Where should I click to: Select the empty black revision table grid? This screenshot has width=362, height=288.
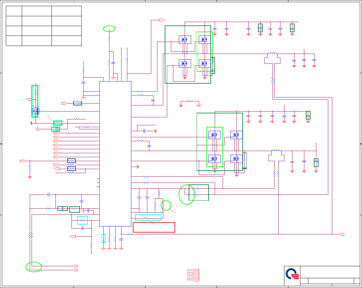[44, 26]
